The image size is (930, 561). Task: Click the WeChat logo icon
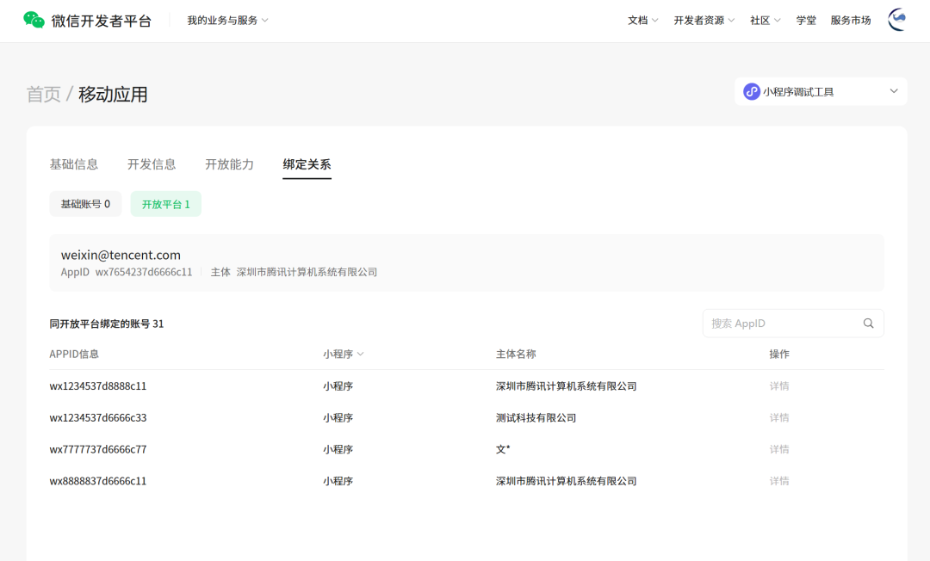tap(34, 20)
